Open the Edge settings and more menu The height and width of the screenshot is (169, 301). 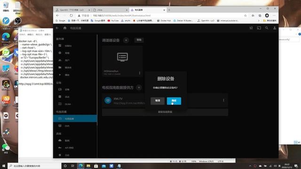point(274,15)
